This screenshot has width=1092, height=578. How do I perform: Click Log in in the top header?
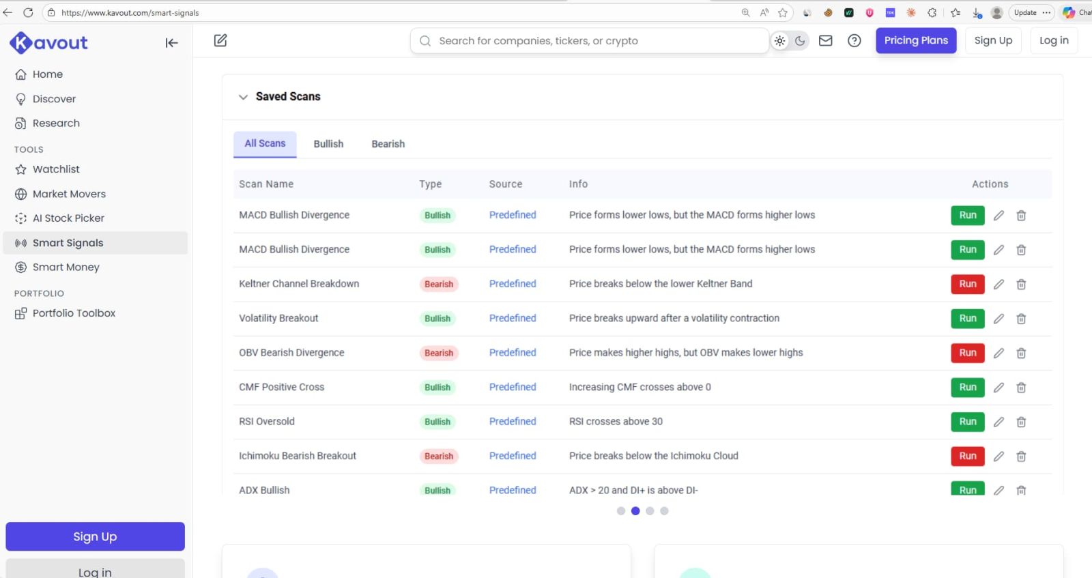1054,40
